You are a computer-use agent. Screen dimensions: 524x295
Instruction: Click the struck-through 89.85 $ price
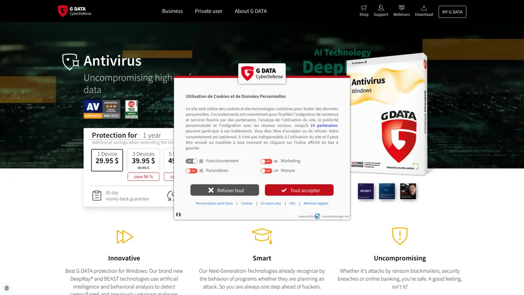coord(143,168)
